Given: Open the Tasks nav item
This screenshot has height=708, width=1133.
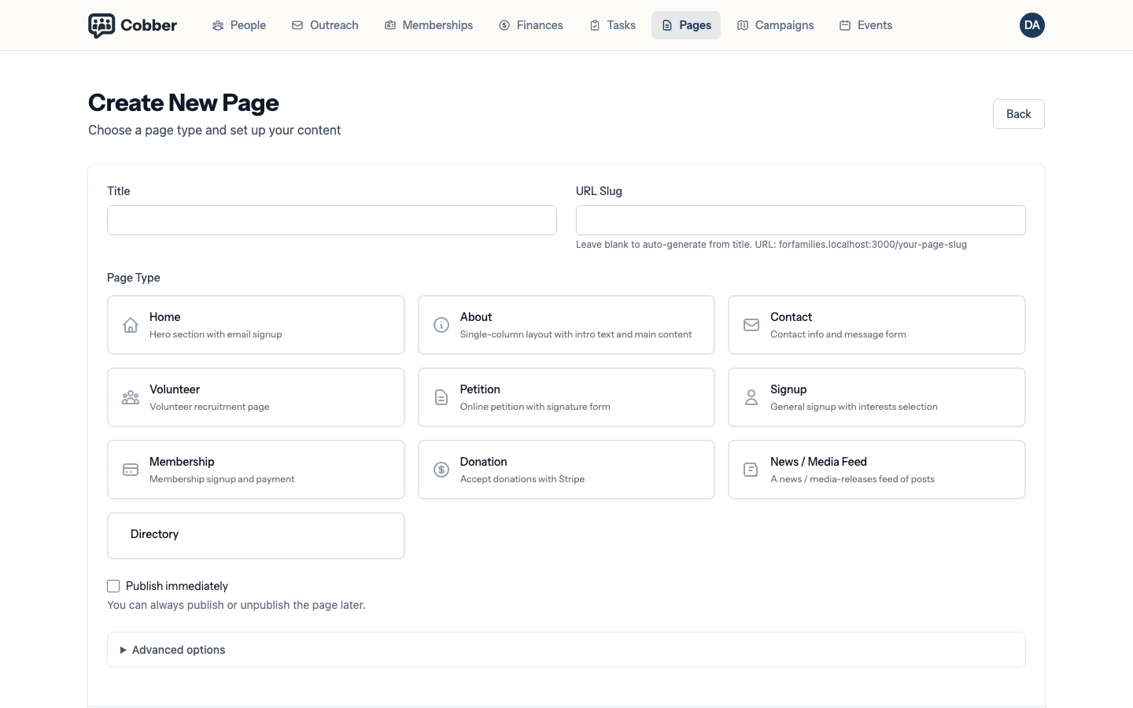Looking at the screenshot, I should (612, 25).
